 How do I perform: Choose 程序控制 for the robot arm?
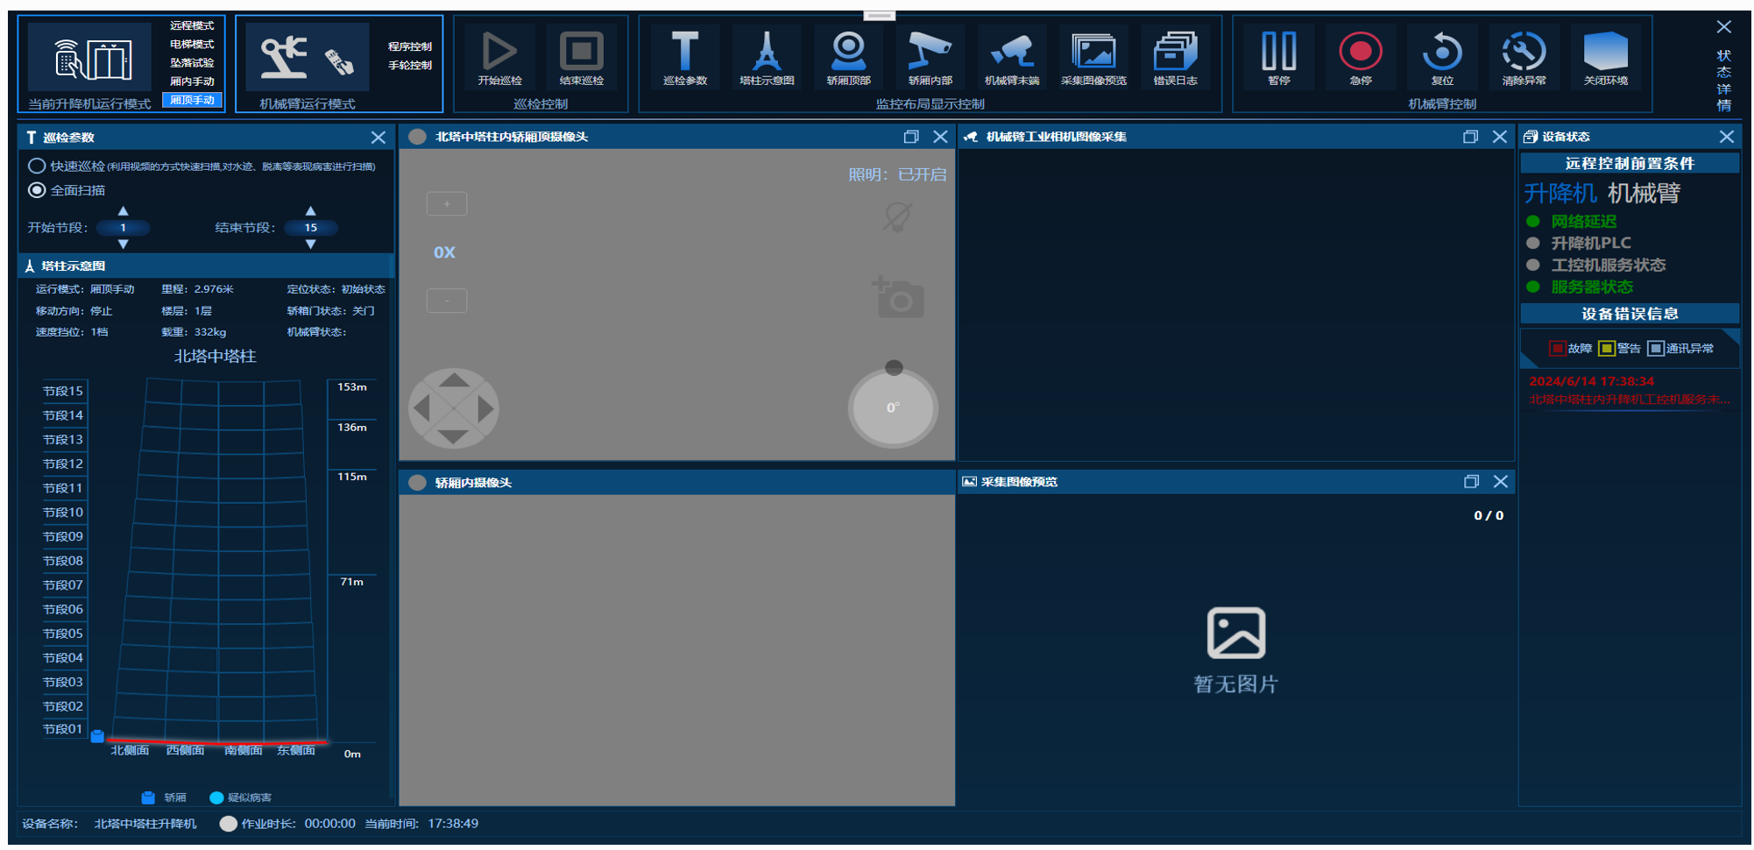[410, 46]
